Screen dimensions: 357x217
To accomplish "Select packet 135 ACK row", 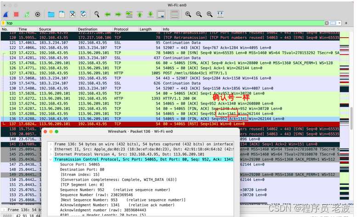I will (x=170, y=114).
